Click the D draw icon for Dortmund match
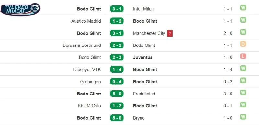The height and width of the screenshot is (129, 259). pos(243,44)
